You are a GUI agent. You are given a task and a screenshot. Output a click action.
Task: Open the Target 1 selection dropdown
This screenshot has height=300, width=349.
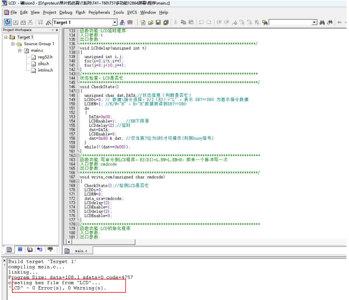(x=115, y=22)
